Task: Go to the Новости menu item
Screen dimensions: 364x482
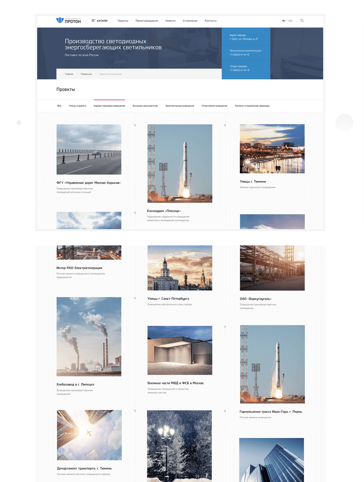Action: pos(171,21)
